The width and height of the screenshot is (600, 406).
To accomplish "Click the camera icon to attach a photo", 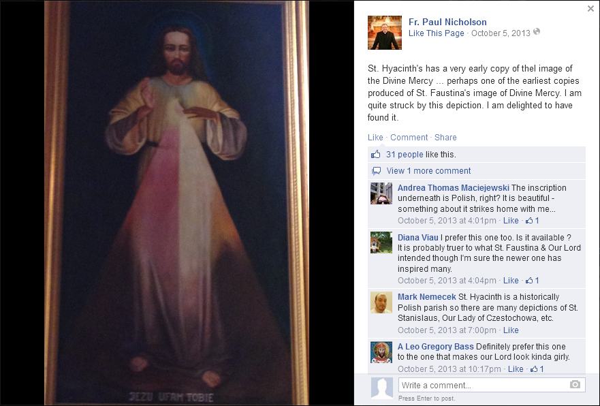I will 575,385.
